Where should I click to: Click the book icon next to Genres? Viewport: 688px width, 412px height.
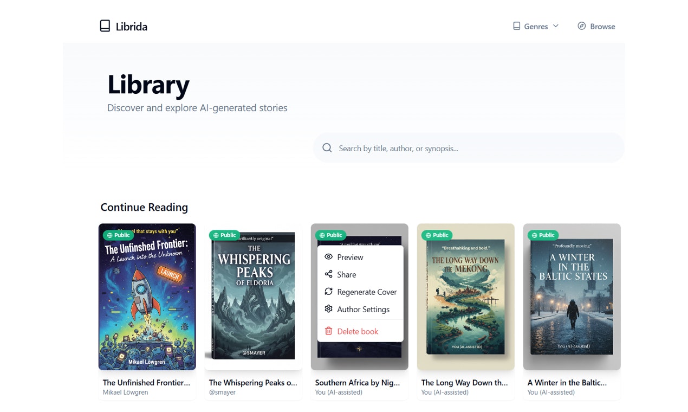[516, 25]
